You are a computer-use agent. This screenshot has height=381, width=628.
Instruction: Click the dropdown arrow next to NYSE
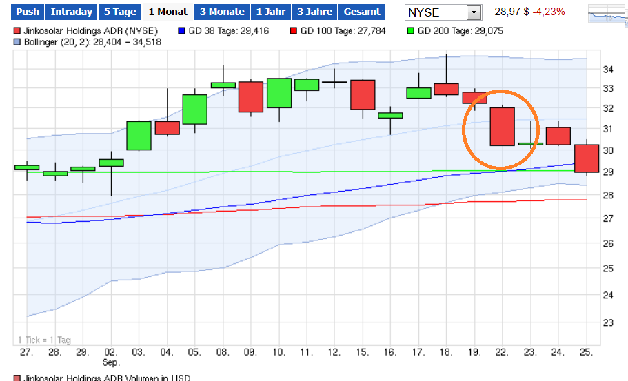click(x=474, y=12)
